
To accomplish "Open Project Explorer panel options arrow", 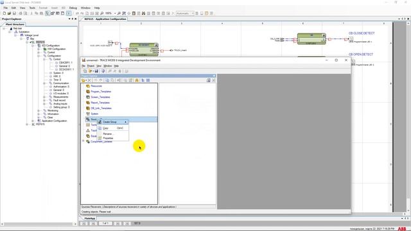I will (x=69, y=19).
